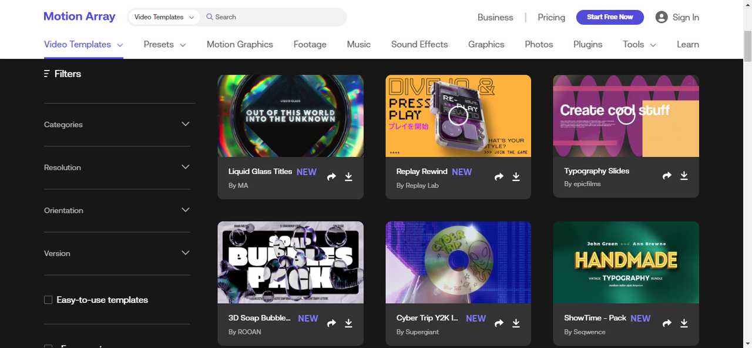Expand the Resolution filter
This screenshot has width=752, height=348.
(117, 168)
